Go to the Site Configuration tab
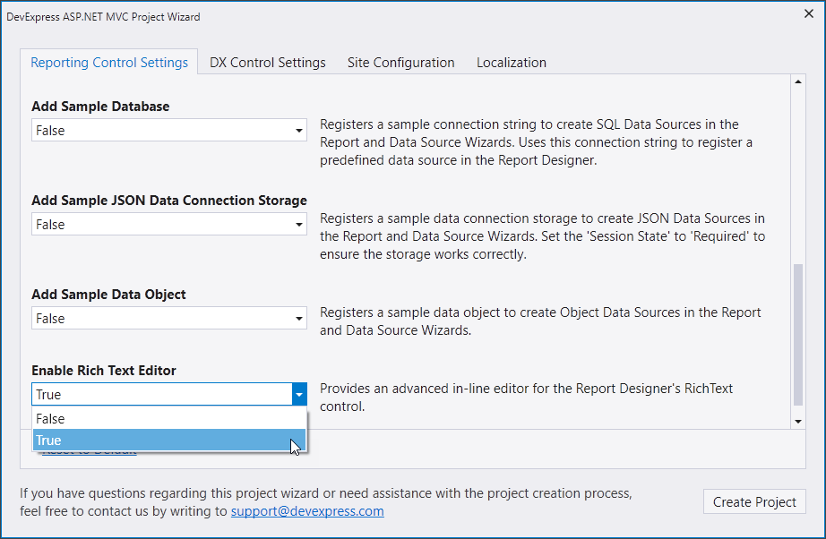This screenshot has height=539, width=826. tap(400, 62)
